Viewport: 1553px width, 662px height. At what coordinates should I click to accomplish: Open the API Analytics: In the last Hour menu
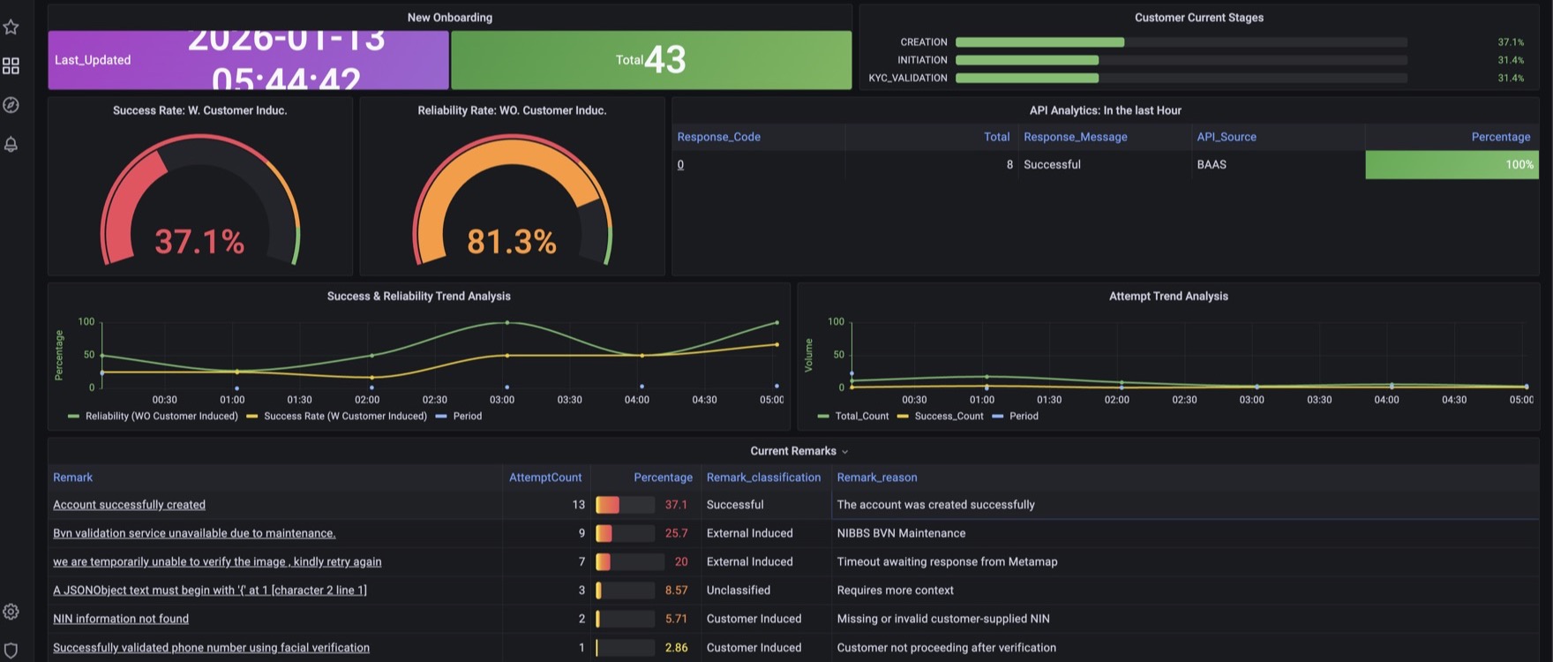click(1106, 110)
